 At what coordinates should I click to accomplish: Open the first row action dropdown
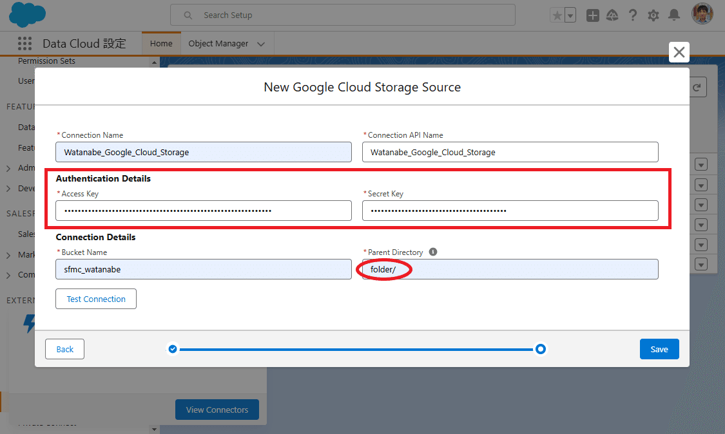tap(701, 165)
